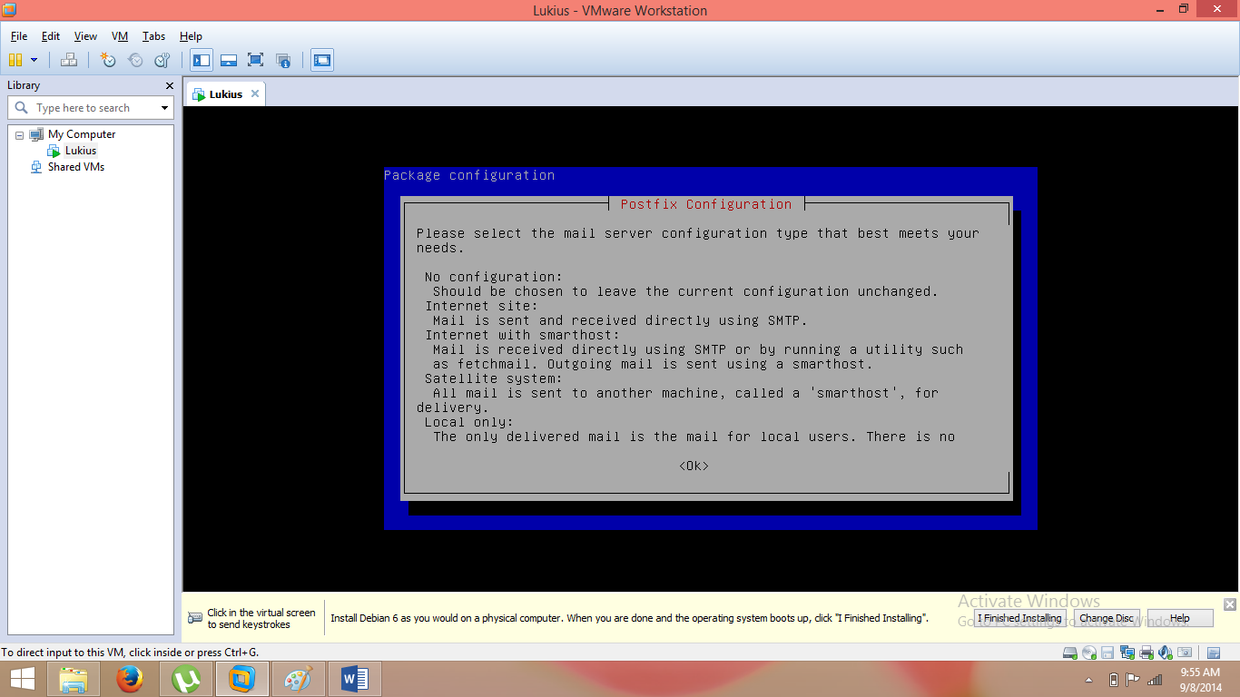Click <Ok> in Postfix Configuration dialog
This screenshot has width=1240, height=697.
[x=694, y=466]
